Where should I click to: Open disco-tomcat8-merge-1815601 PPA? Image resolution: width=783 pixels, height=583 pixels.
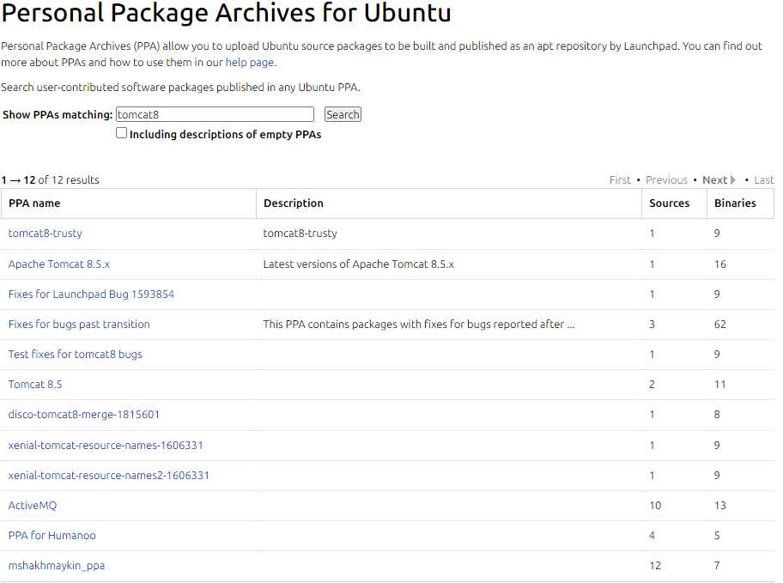coord(84,415)
